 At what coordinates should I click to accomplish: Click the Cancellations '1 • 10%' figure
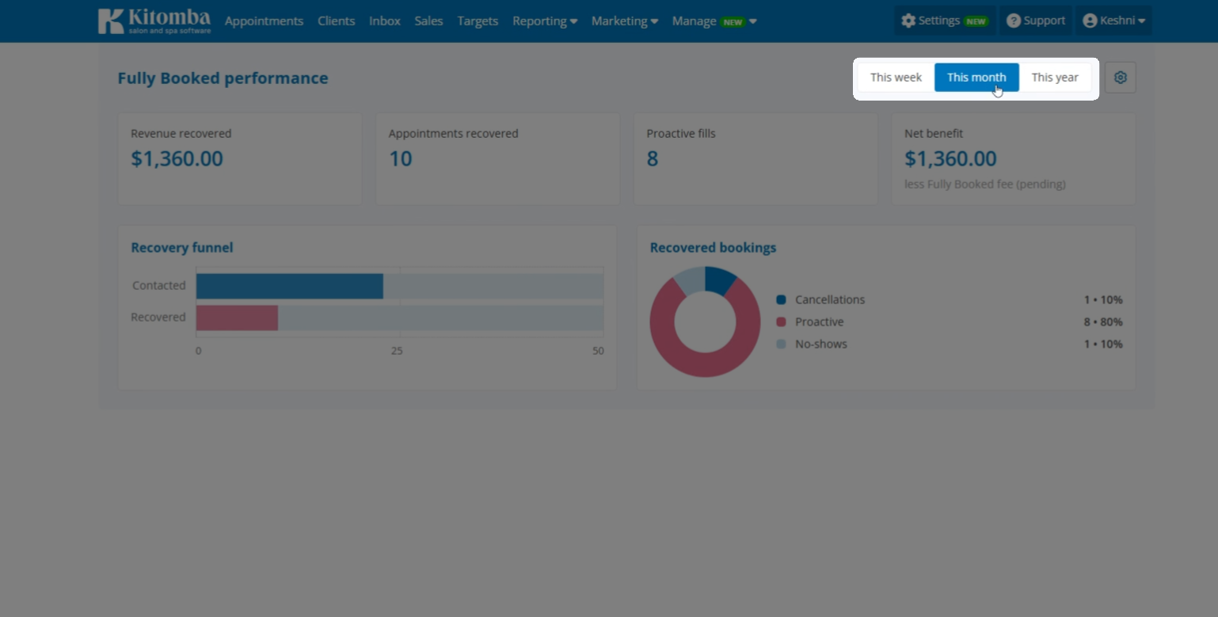coord(1103,300)
